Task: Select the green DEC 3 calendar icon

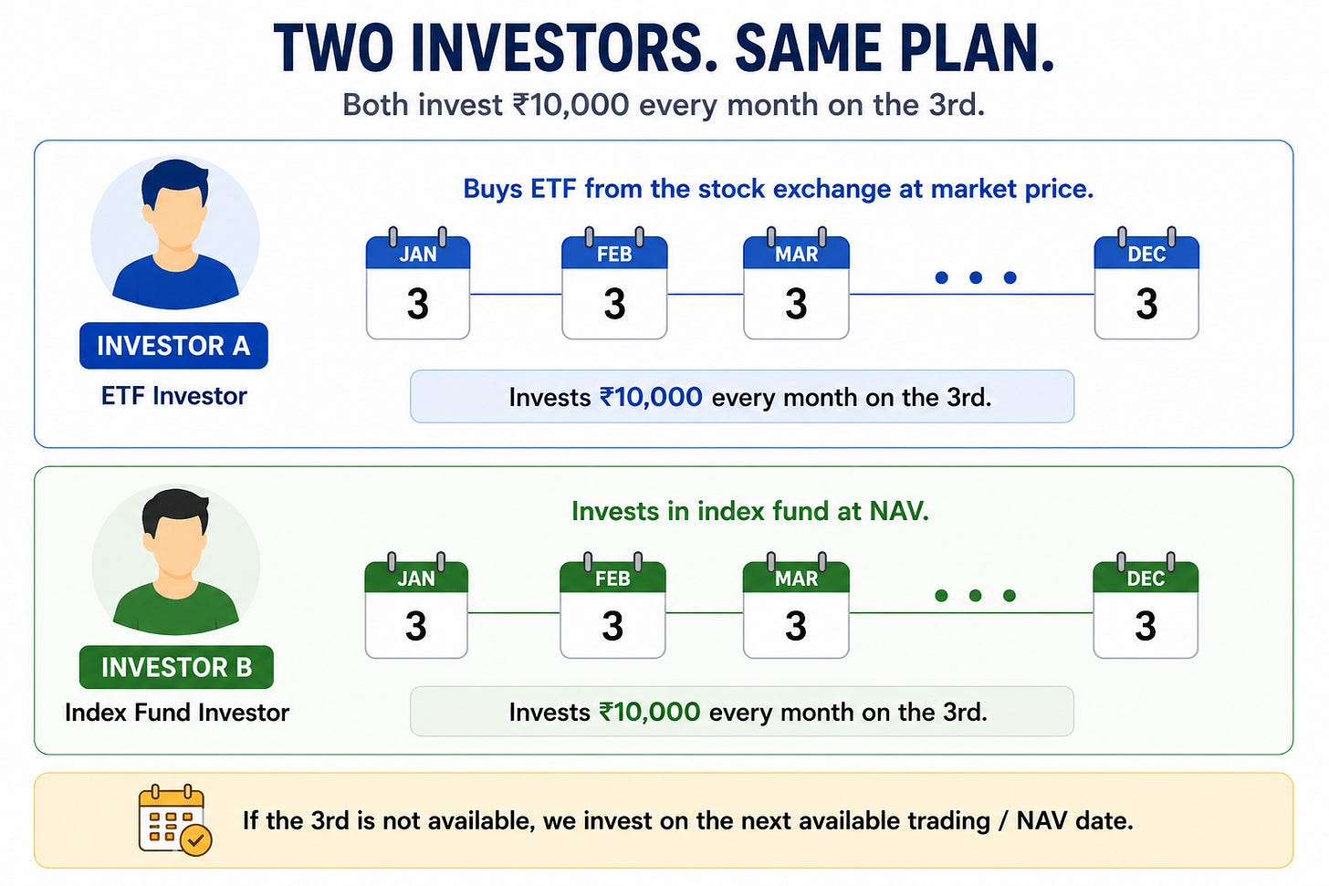Action: [x=1146, y=606]
